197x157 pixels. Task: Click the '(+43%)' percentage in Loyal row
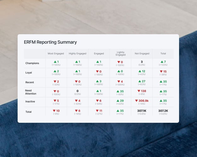[x=142, y=74]
